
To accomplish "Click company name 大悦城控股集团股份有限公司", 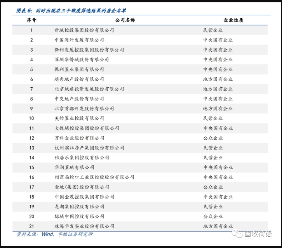I will (87, 128).
